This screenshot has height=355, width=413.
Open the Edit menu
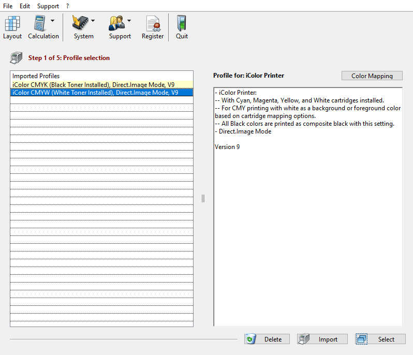(25, 6)
